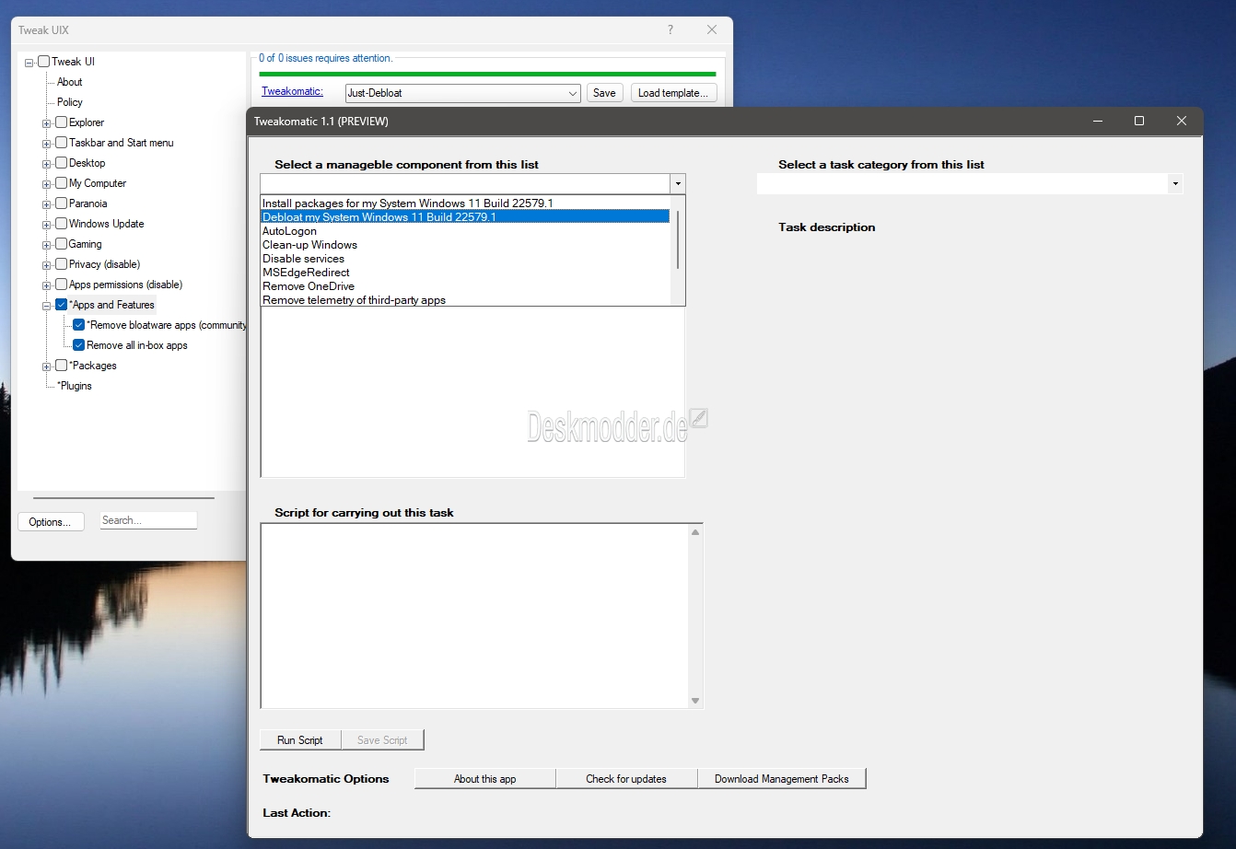Image resolution: width=1236 pixels, height=849 pixels.
Task: Minimize the Tweakomatic window
Action: pos(1097,121)
